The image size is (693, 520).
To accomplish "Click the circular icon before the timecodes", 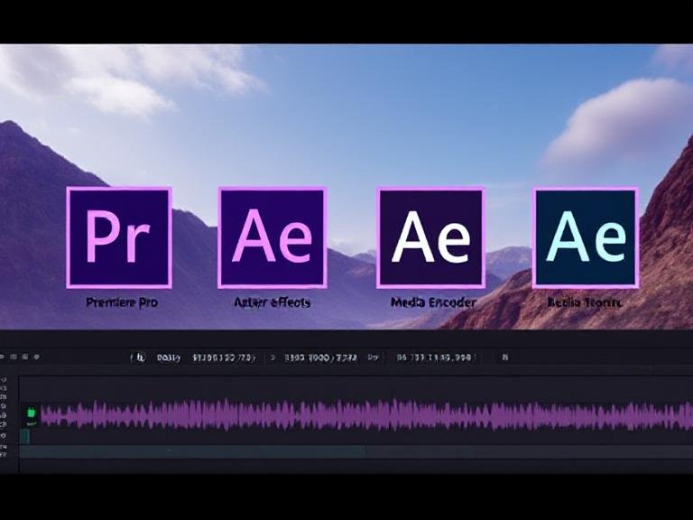I will [x=140, y=357].
